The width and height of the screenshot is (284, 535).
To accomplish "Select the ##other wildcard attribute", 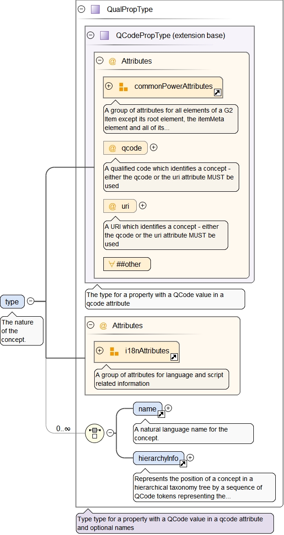I will click(x=127, y=264).
